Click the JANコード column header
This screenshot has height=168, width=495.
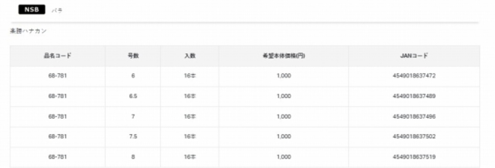click(x=414, y=56)
